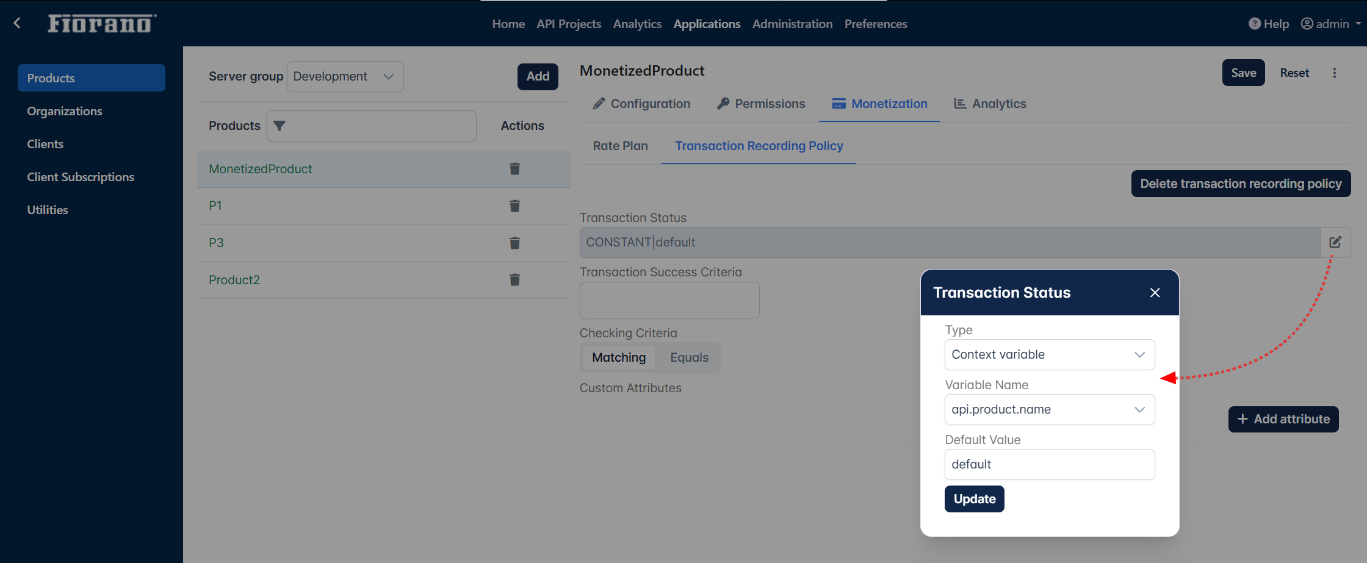The image size is (1367, 563).
Task: Open the Transaction Status edit icon
Action: tap(1335, 242)
